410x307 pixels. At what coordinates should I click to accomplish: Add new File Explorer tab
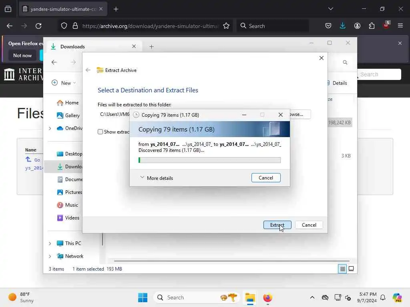(151, 47)
